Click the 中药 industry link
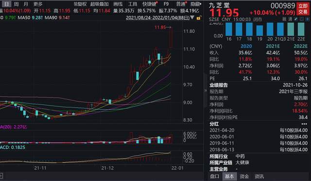 (x=240, y=156)
